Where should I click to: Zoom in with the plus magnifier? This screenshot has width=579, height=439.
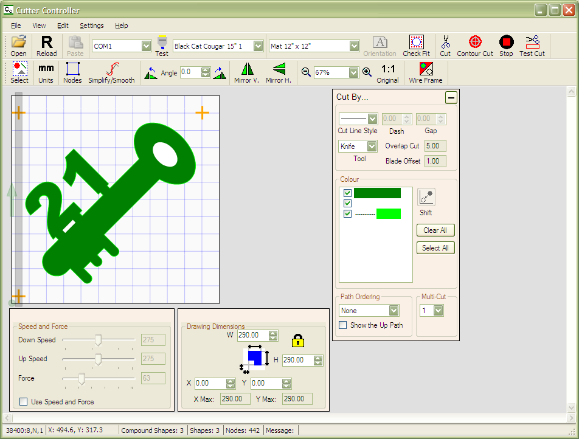click(367, 72)
